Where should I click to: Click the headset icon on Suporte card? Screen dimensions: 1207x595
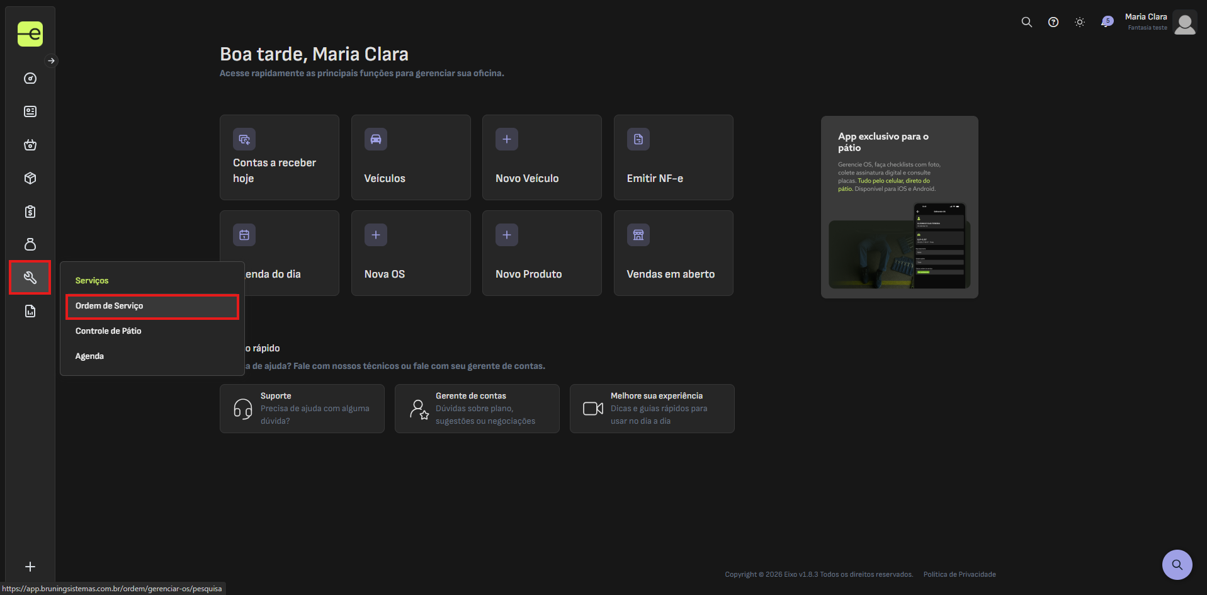click(243, 409)
